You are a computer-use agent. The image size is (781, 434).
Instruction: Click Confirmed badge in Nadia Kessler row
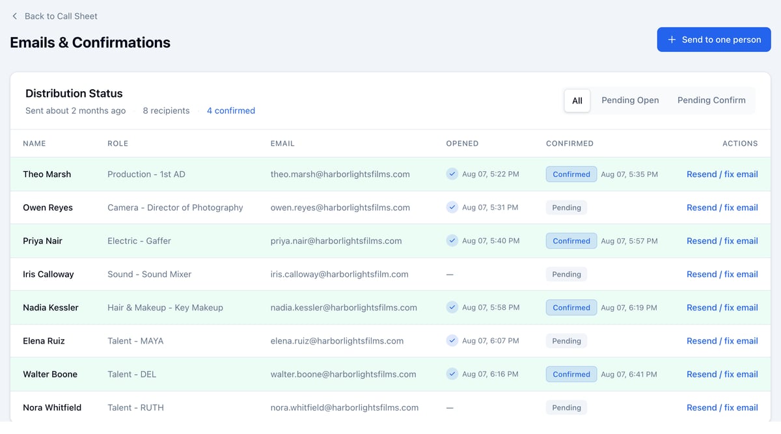[x=571, y=308]
